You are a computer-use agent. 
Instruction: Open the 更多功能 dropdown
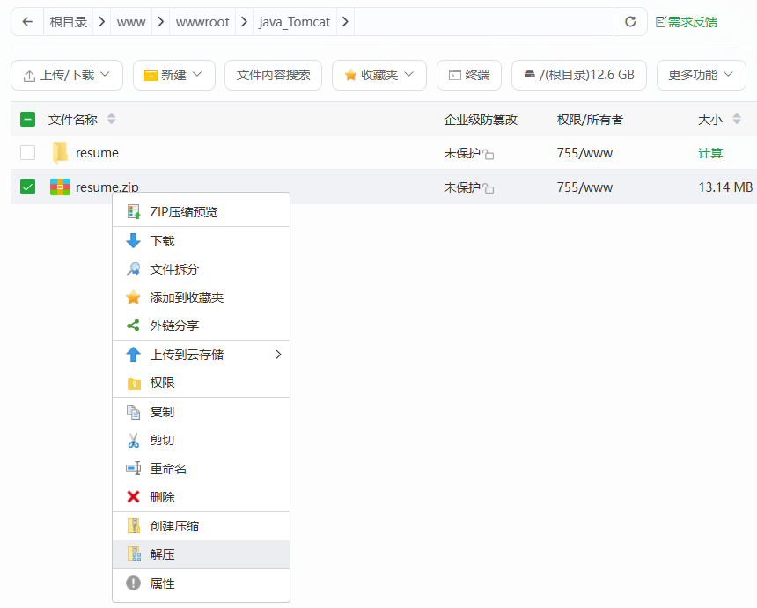pyautogui.click(x=701, y=75)
